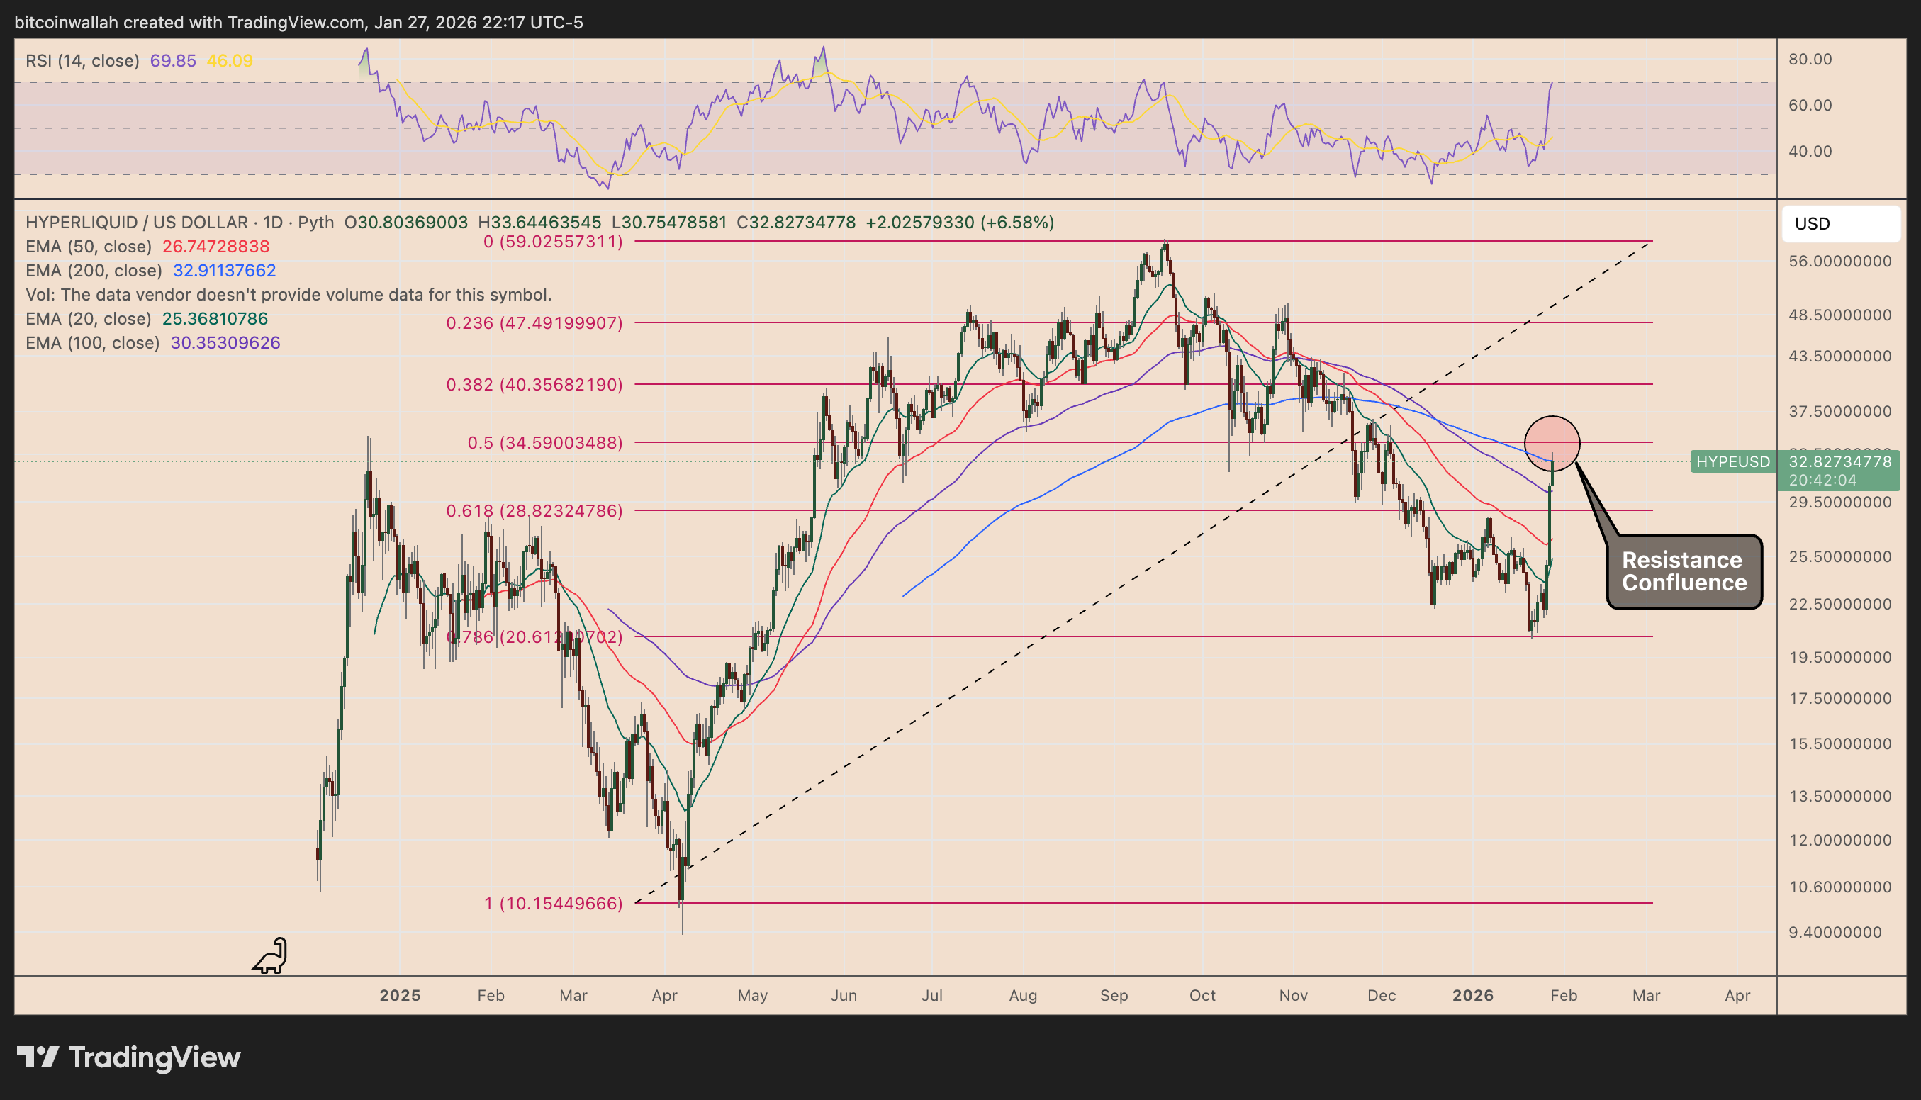The width and height of the screenshot is (1921, 1100).
Task: Click the 2025 marker on time axis
Action: pos(400,995)
